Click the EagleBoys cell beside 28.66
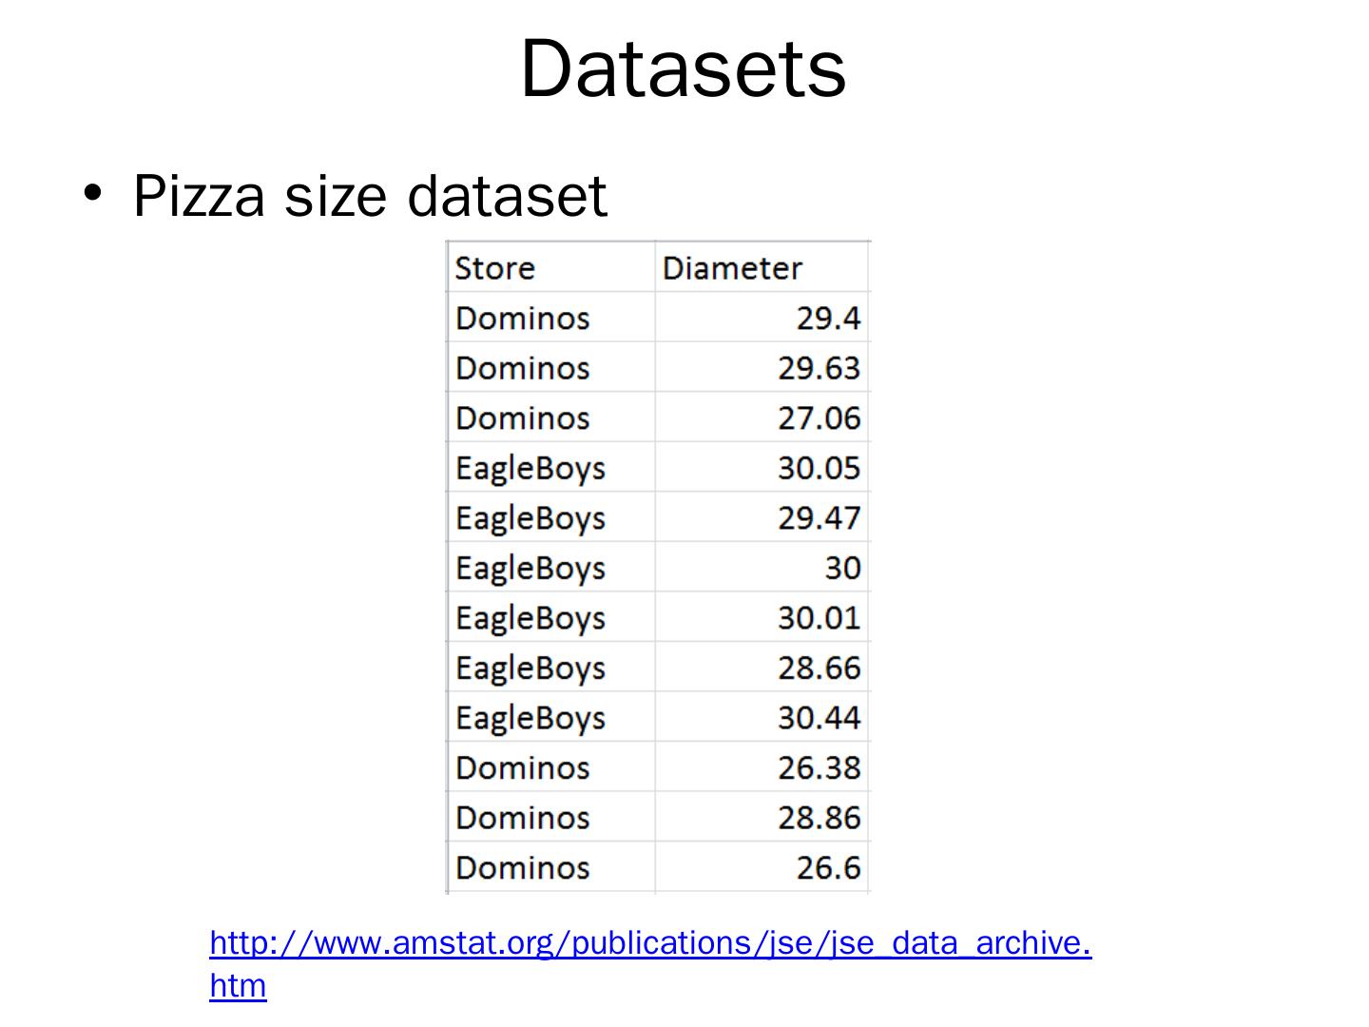The image size is (1369, 1027). click(x=530, y=668)
